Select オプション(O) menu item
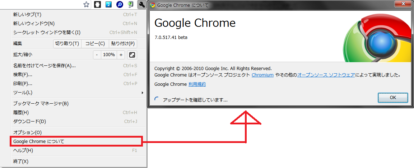The image size is (414, 168). point(79,133)
